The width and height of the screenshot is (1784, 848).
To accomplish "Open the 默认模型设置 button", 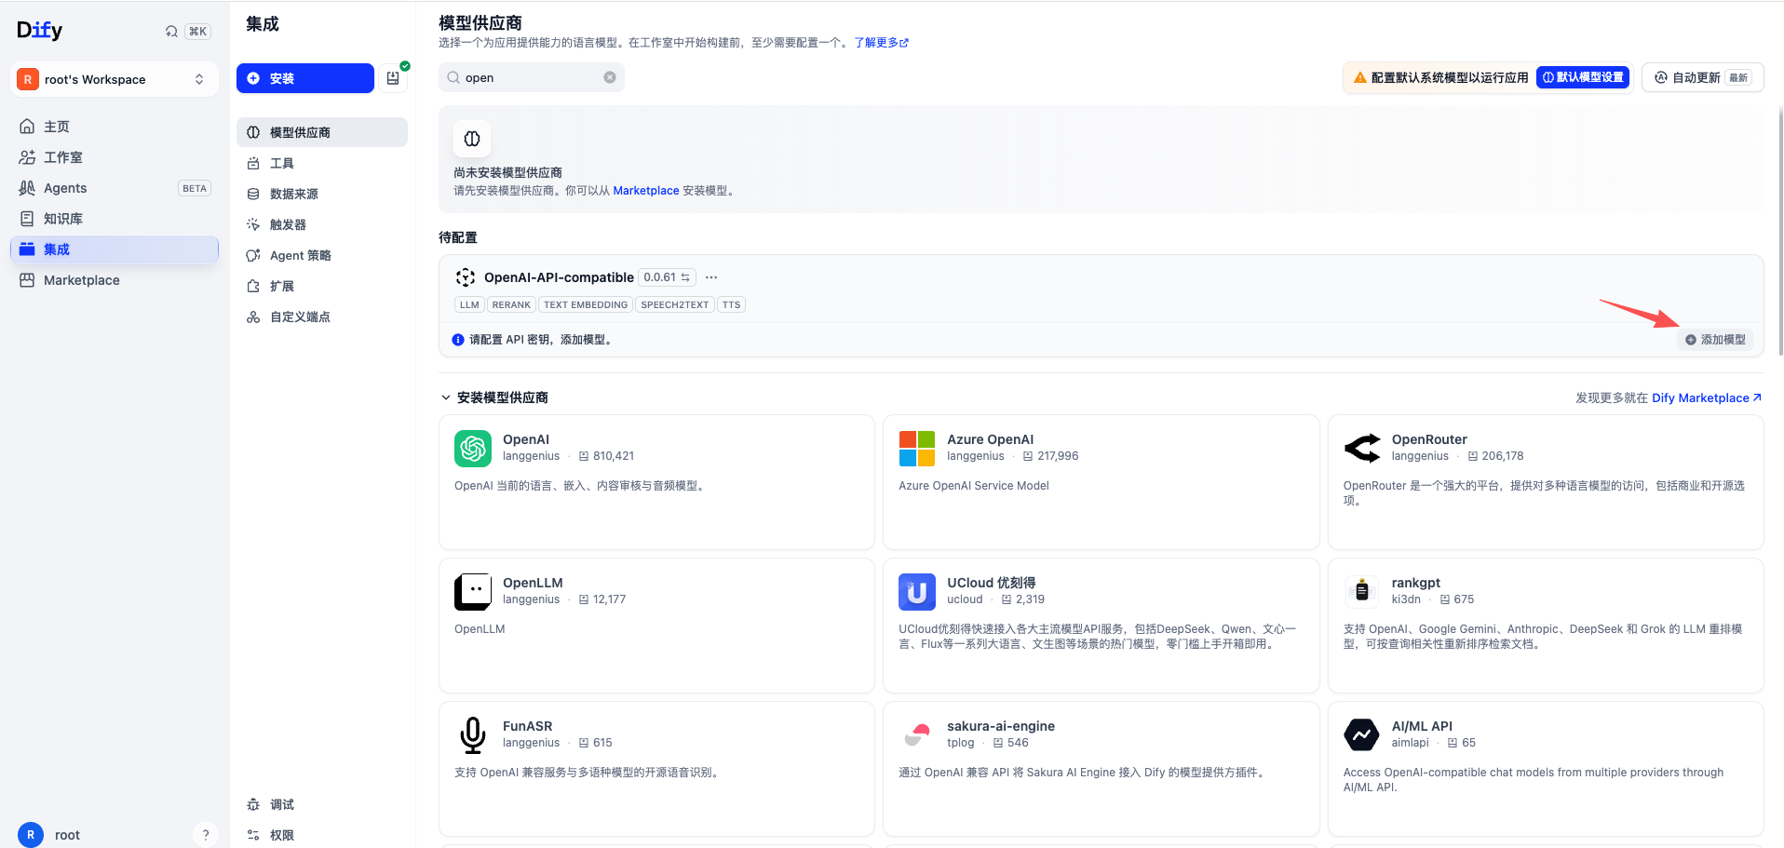I will 1583,77.
